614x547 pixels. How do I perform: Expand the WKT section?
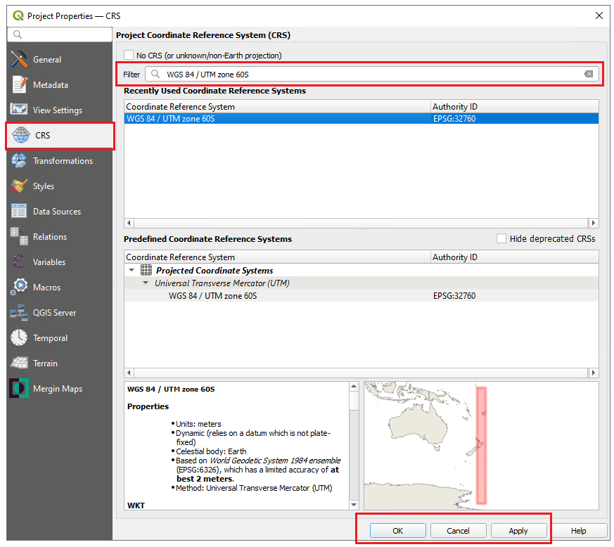tap(137, 505)
